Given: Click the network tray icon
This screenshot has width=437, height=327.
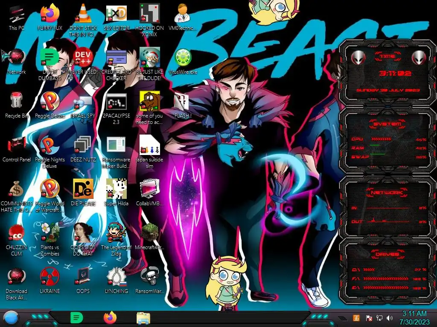Looking at the screenshot, I should (x=379, y=318).
